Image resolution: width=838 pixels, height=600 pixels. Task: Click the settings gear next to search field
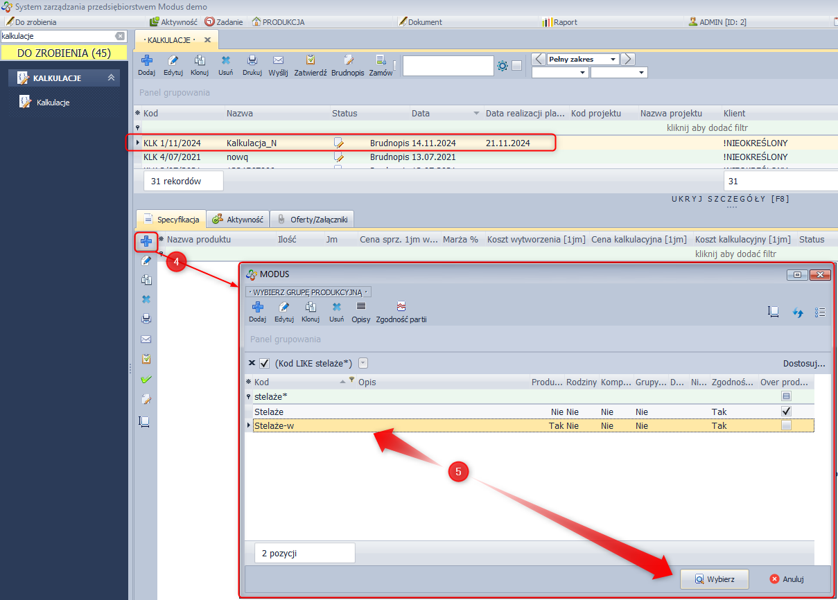pyautogui.click(x=503, y=66)
